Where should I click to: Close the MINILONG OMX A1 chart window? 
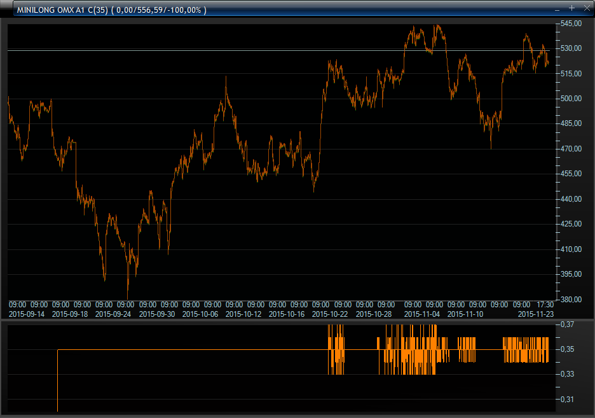tap(585, 9)
